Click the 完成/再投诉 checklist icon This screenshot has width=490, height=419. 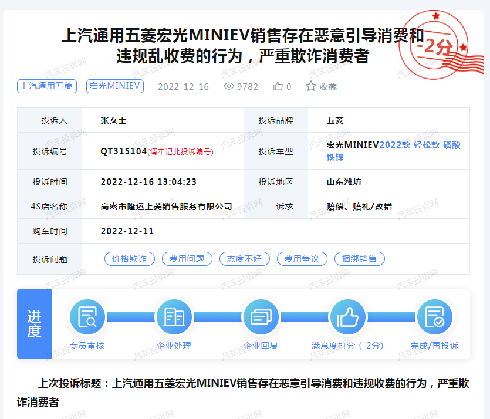(434, 317)
